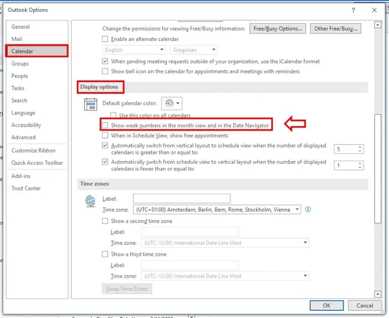The width and height of the screenshot is (389, 318).
Task: Open People settings
Action: coord(37,76)
